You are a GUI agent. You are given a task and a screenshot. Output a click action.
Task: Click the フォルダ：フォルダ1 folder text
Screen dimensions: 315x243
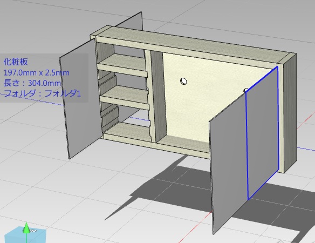pos(43,93)
